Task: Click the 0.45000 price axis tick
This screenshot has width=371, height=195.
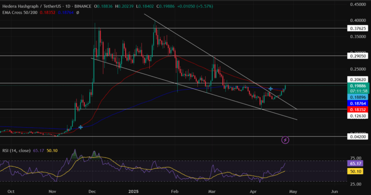Action: tap(358, 4)
